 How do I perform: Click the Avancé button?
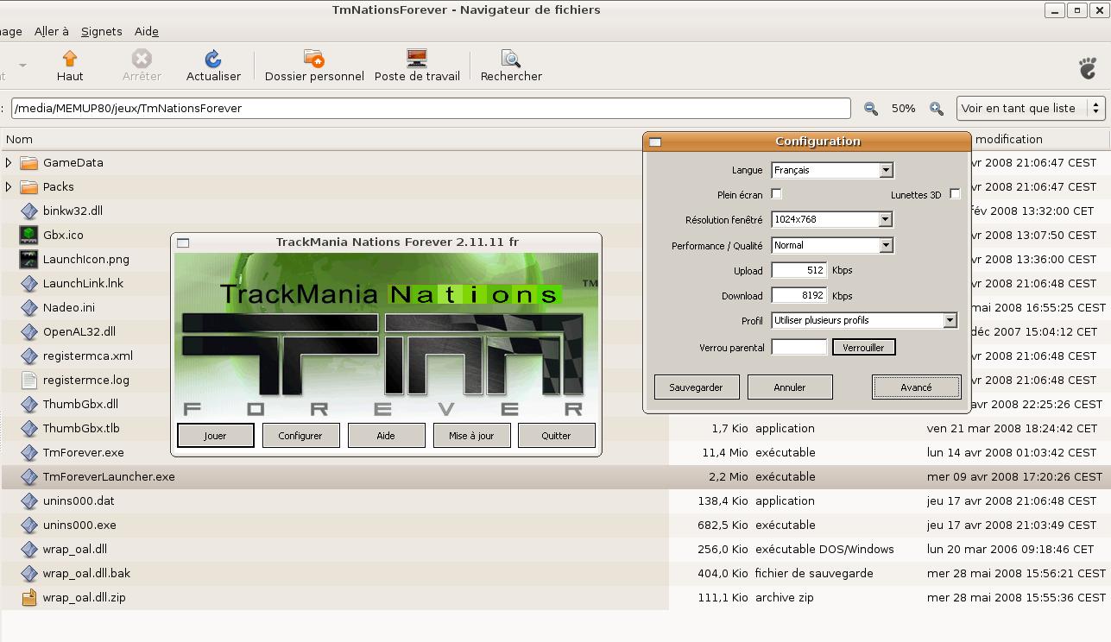917,387
